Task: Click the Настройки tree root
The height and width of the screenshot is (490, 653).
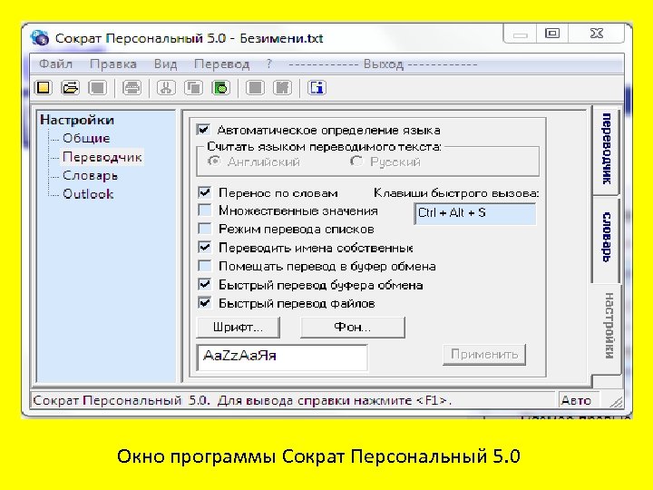Action: (x=77, y=120)
